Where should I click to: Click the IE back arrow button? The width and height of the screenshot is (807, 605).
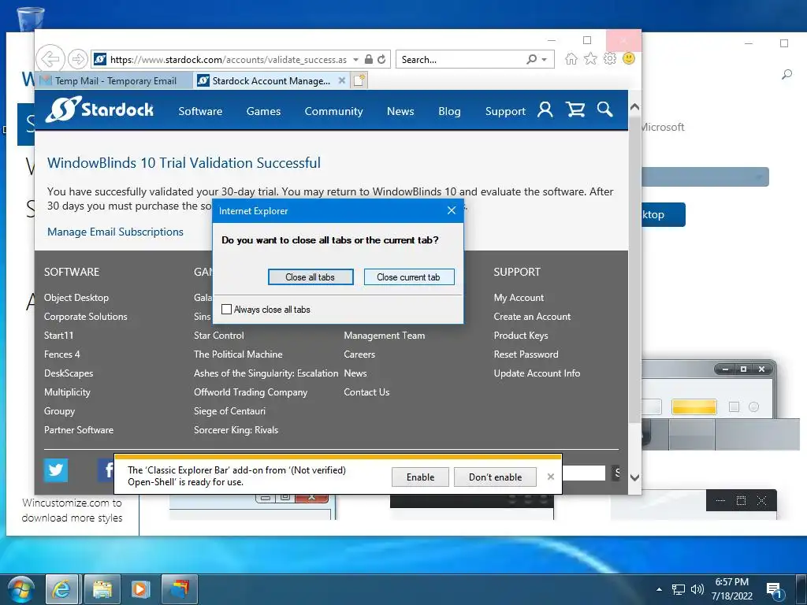pyautogui.click(x=50, y=59)
